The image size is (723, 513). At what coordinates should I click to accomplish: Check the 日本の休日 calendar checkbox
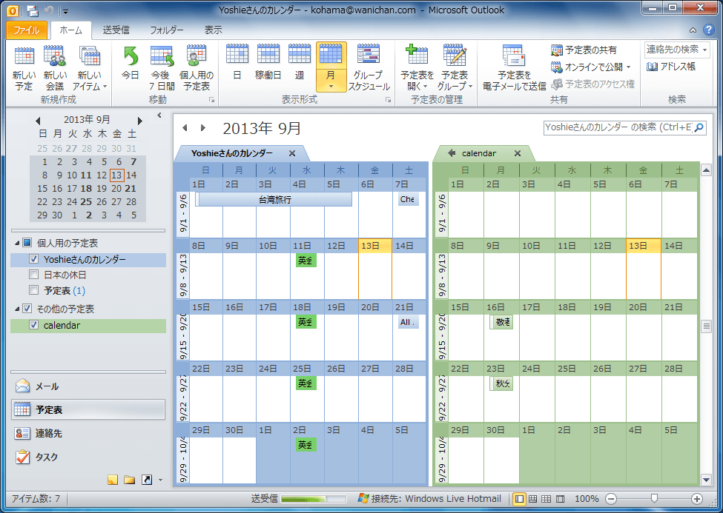click(x=33, y=275)
